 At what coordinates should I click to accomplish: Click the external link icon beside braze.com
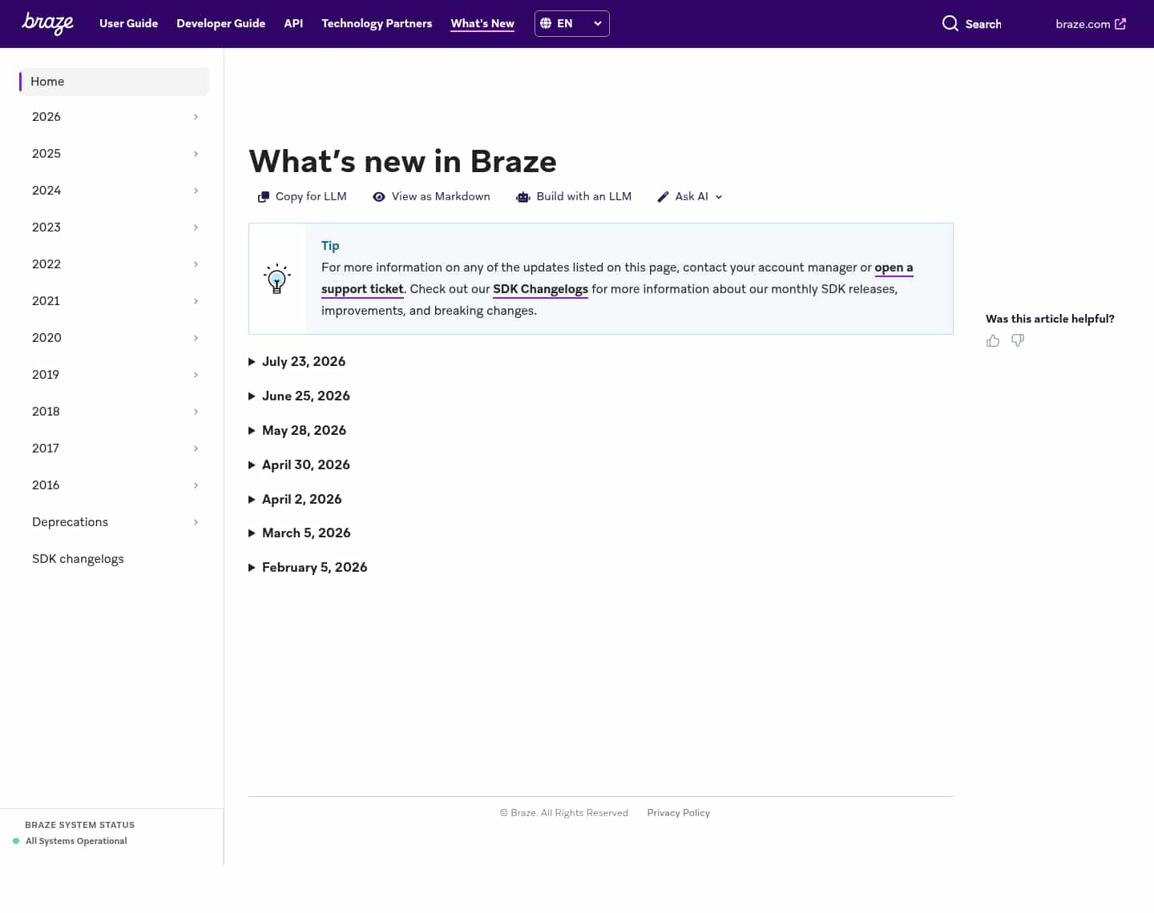pyautogui.click(x=1120, y=23)
